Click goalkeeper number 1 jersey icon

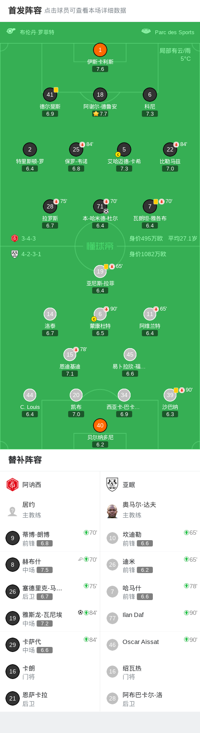[x=100, y=50]
